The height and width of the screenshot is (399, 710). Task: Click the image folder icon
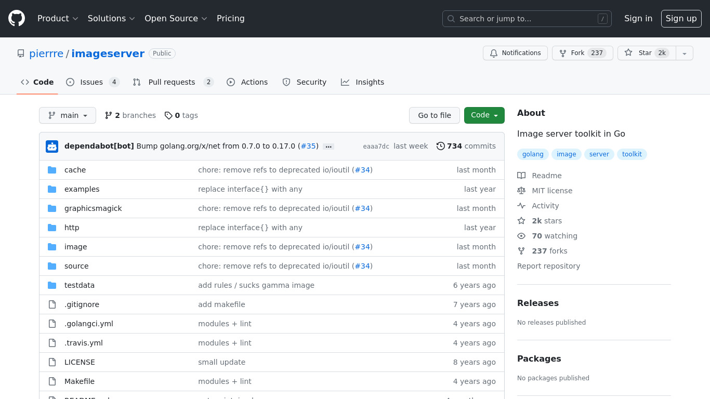coord(52,247)
